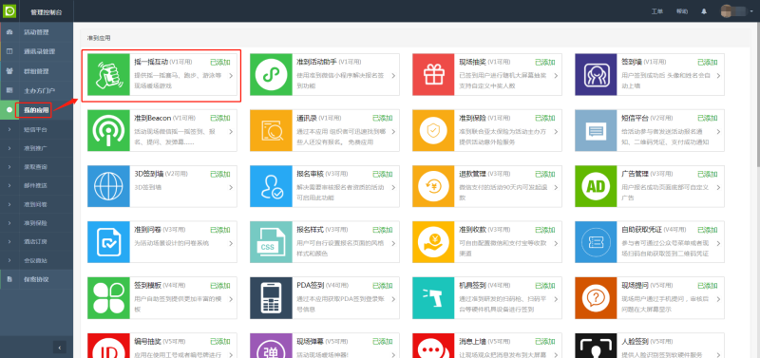Image resolution: width=760 pixels, height=358 pixels.
Task: Click the 报名审核 person-check icon
Action: click(271, 186)
